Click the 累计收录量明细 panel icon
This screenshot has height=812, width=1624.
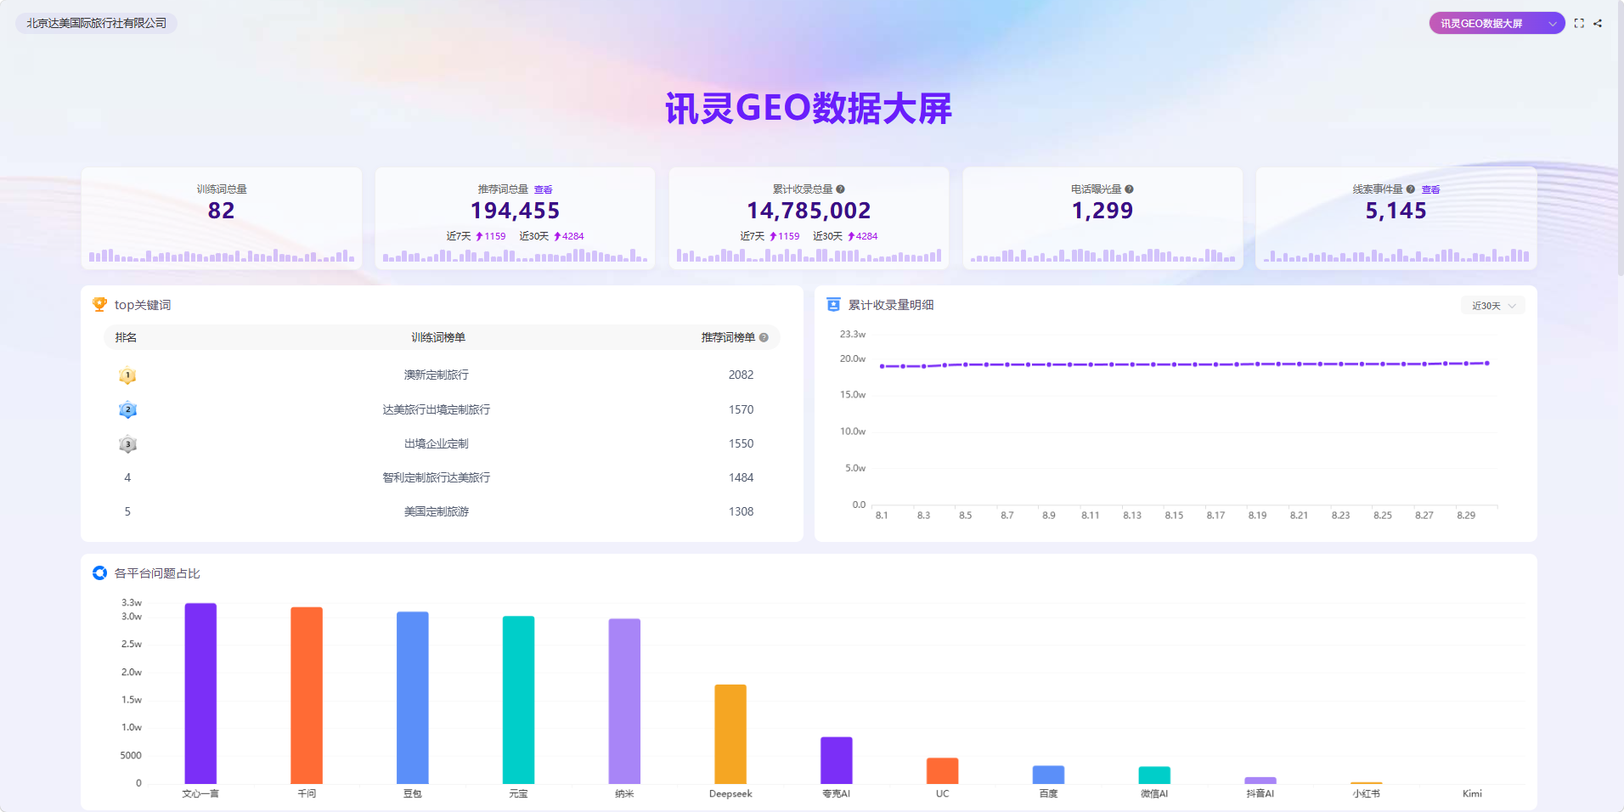tap(833, 304)
